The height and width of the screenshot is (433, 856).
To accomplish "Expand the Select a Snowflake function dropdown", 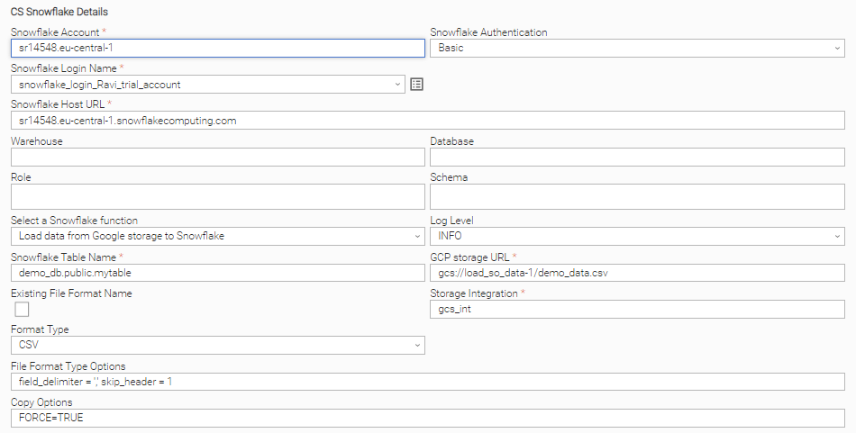I will pyautogui.click(x=218, y=236).
